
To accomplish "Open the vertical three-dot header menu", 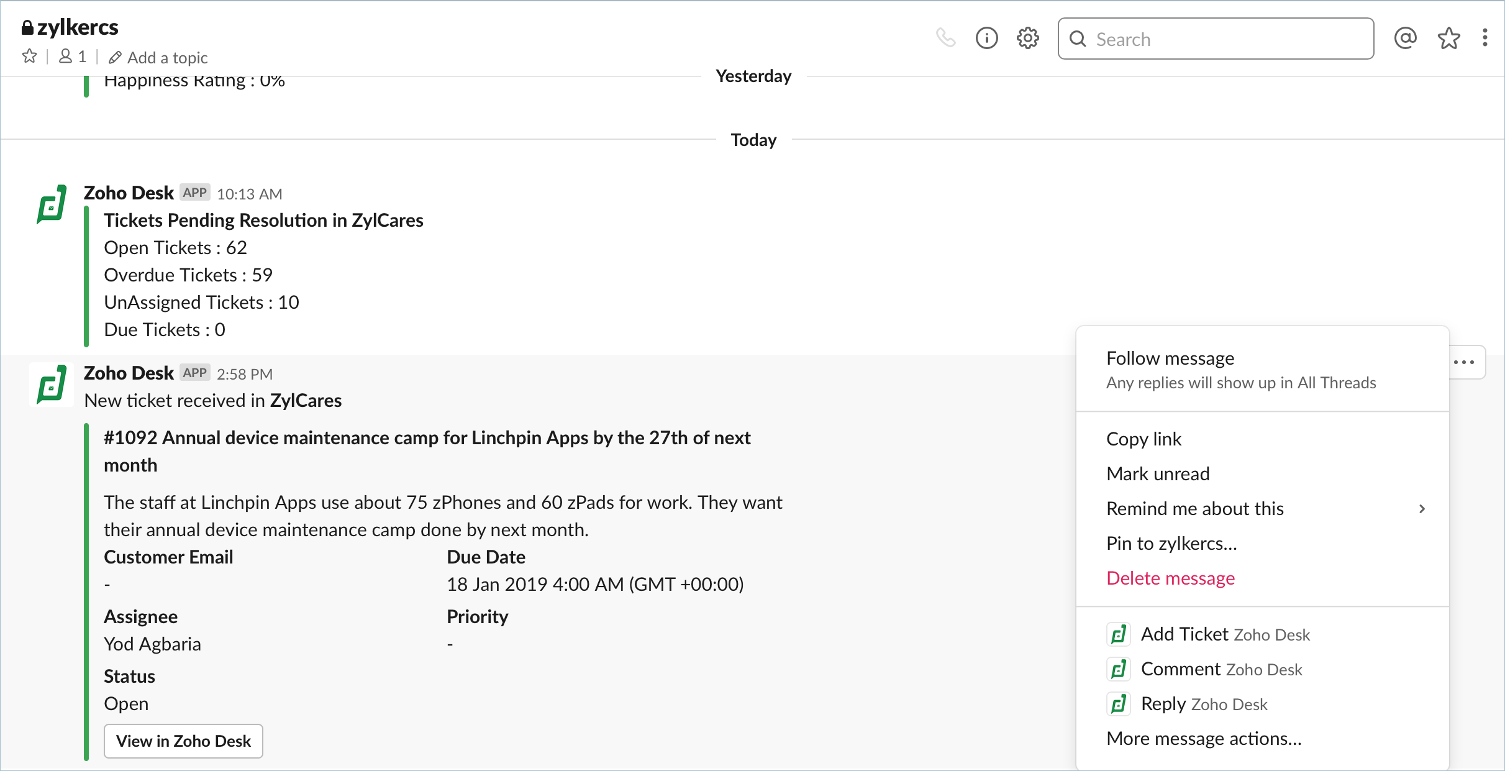I will tap(1485, 39).
